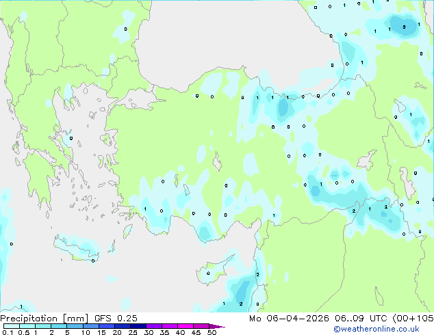Select the 45–50 mm legend color box

click(x=201, y=326)
